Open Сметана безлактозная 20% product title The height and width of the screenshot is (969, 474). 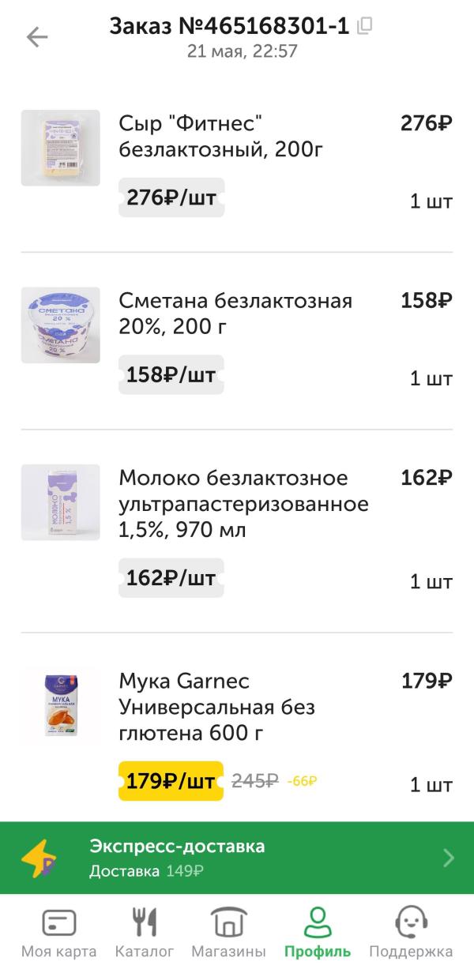[235, 313]
